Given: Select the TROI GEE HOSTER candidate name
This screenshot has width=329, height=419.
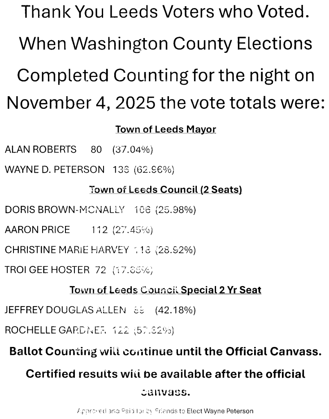Looking at the screenshot, I should click(47, 270).
